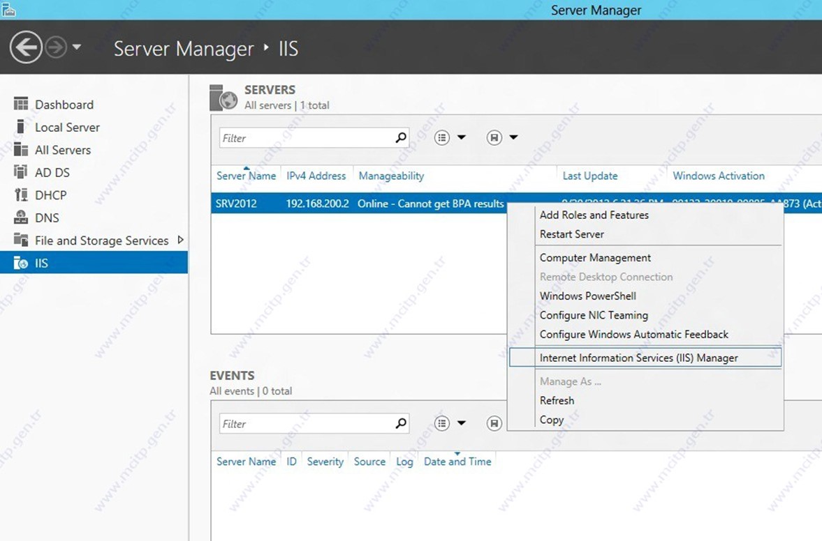Open DNS in navigation pane
Viewport: 822px width, 541px height.
tap(47, 218)
